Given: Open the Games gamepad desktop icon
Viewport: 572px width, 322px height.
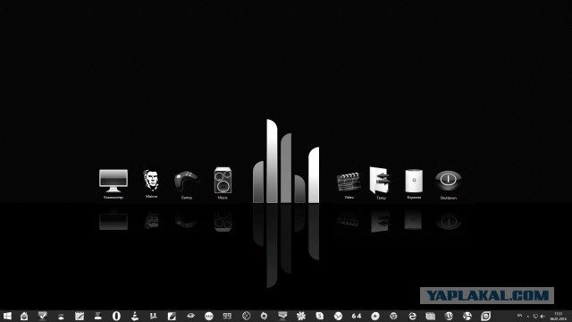Looking at the screenshot, I should coord(187,181).
